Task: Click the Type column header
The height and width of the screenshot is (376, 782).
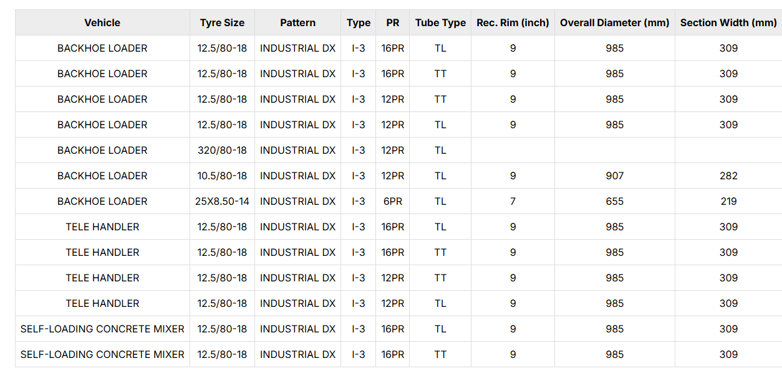Action: point(359,22)
